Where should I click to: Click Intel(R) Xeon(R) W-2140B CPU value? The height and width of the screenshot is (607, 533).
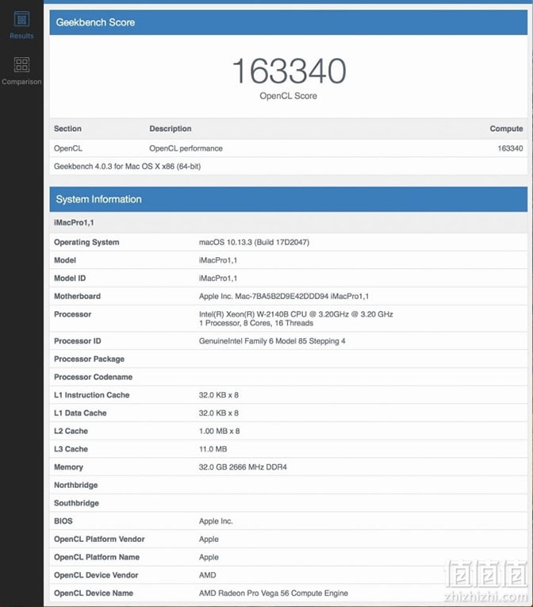pyautogui.click(x=296, y=314)
